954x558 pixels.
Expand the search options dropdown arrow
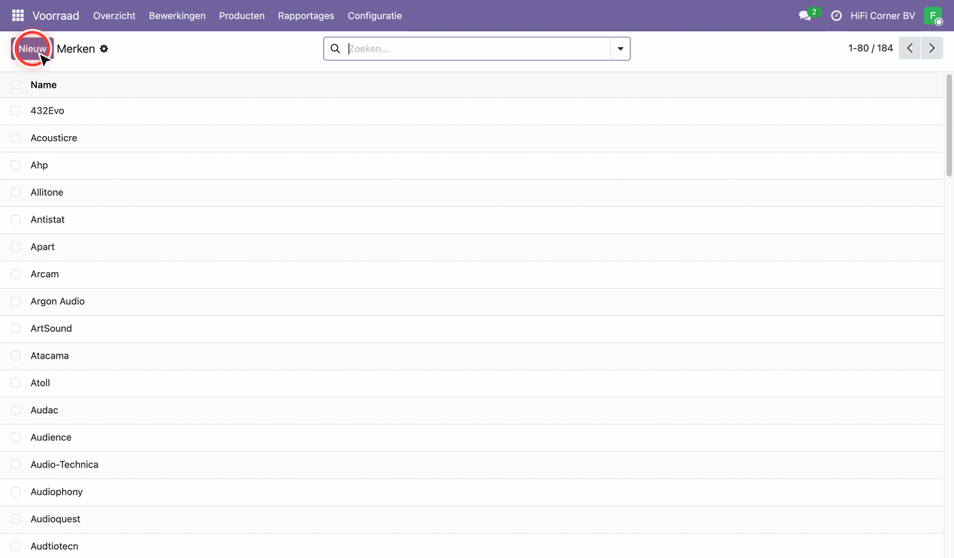click(620, 49)
